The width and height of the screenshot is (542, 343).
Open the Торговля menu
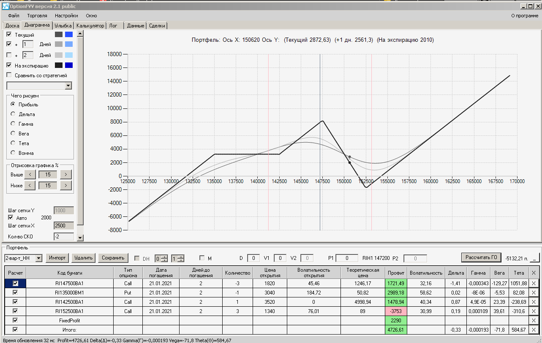(37, 16)
